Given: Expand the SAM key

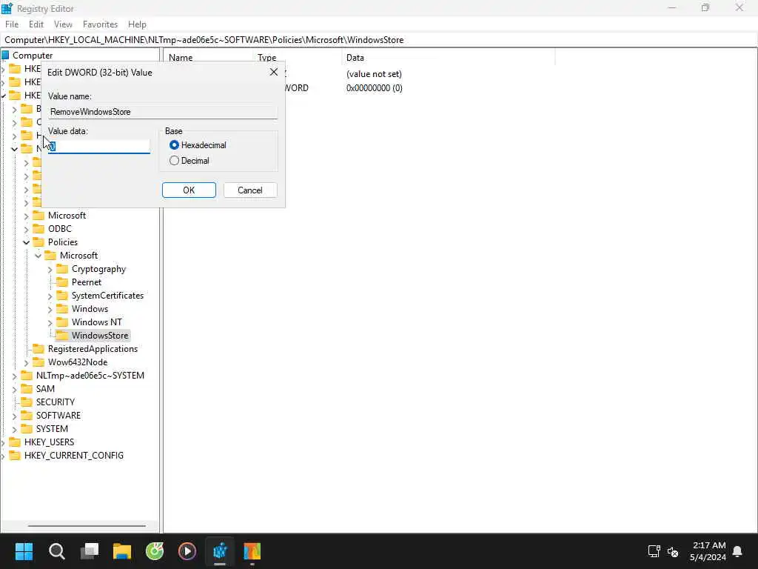Looking at the screenshot, I should (x=15, y=390).
